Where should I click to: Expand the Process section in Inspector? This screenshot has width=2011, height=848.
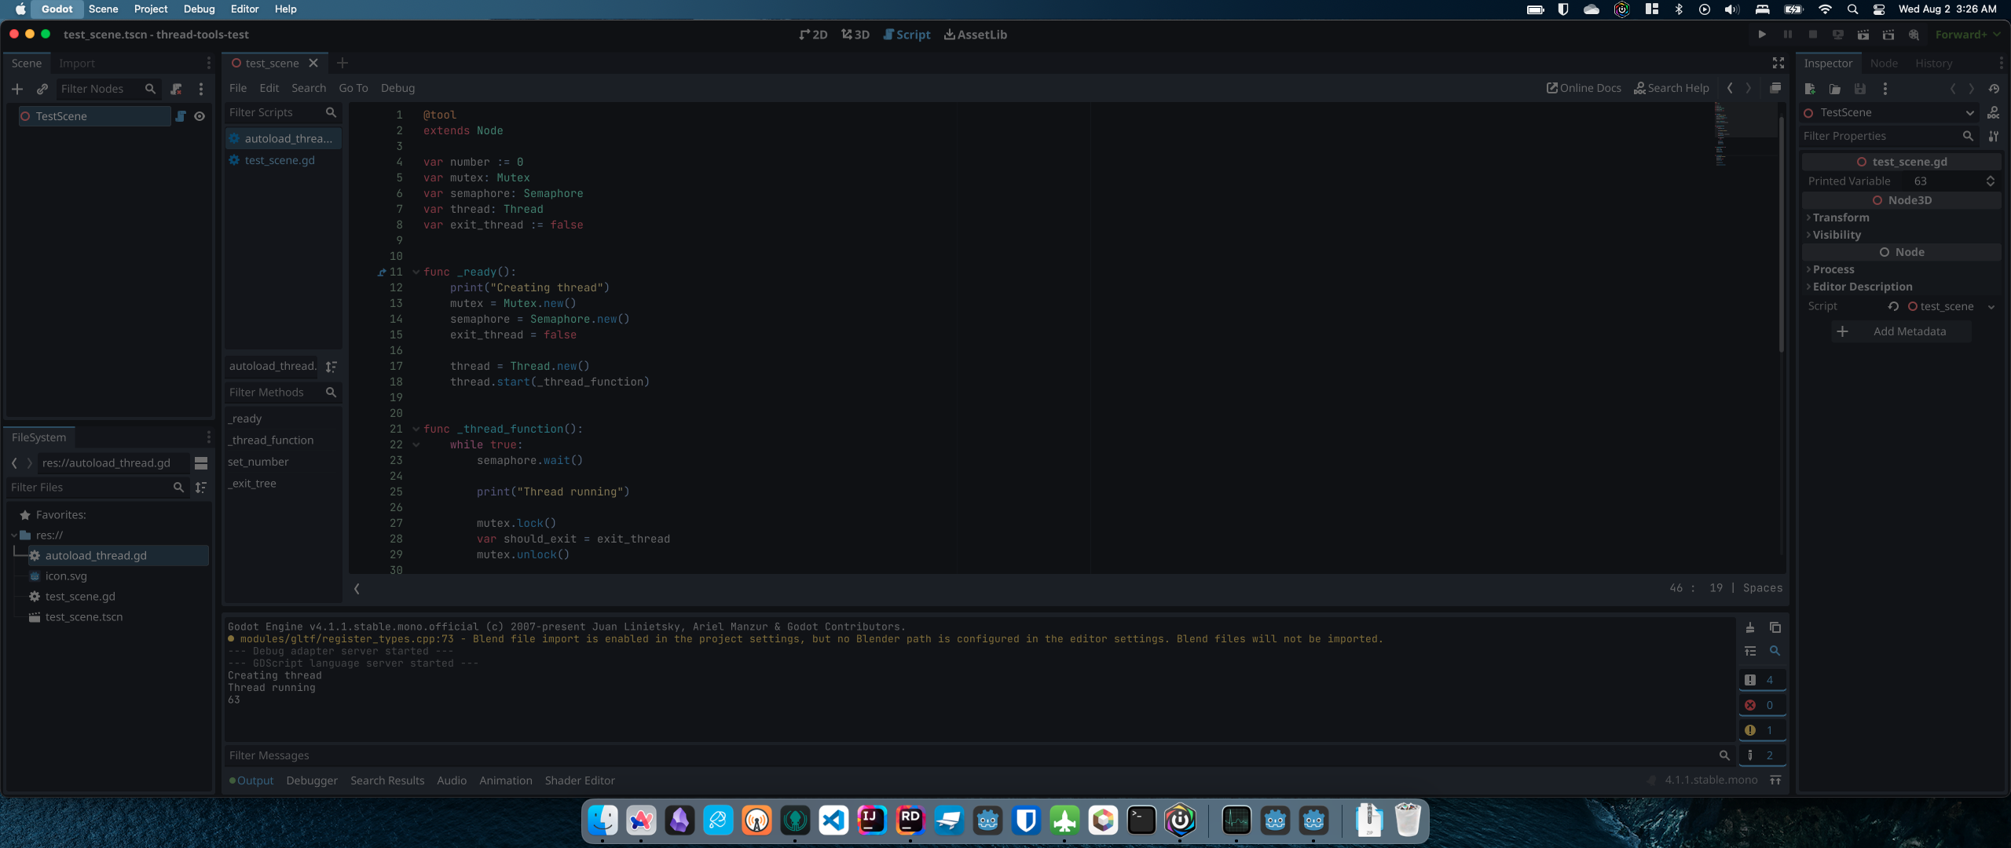click(x=1833, y=269)
